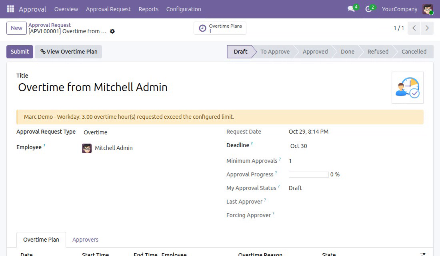This screenshot has height=256, width=440.
Task: Open the activities clock icon
Action: 368,9
